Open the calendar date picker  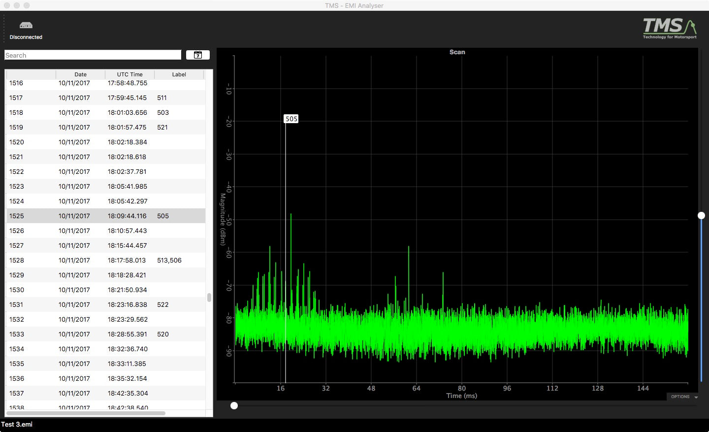click(197, 55)
